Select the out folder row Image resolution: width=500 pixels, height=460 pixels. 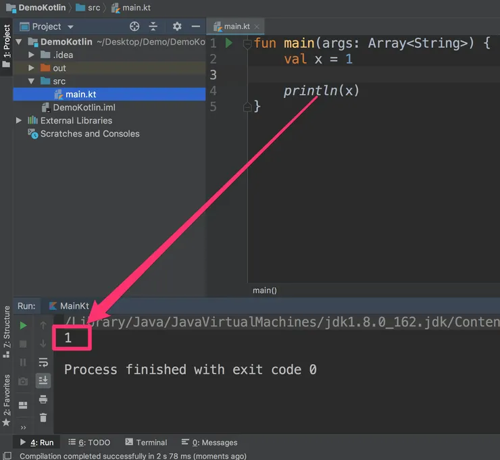pos(109,68)
